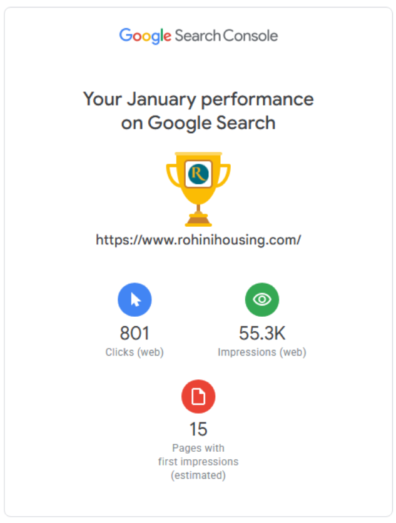Select the 801 clicks number
The image size is (396, 523).
tap(135, 333)
